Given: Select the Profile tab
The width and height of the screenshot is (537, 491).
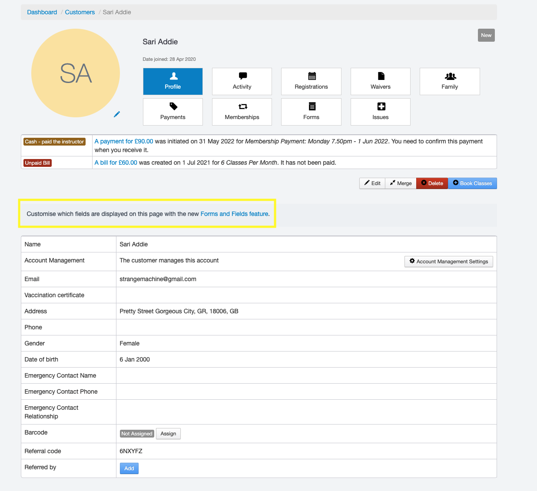Looking at the screenshot, I should (173, 81).
